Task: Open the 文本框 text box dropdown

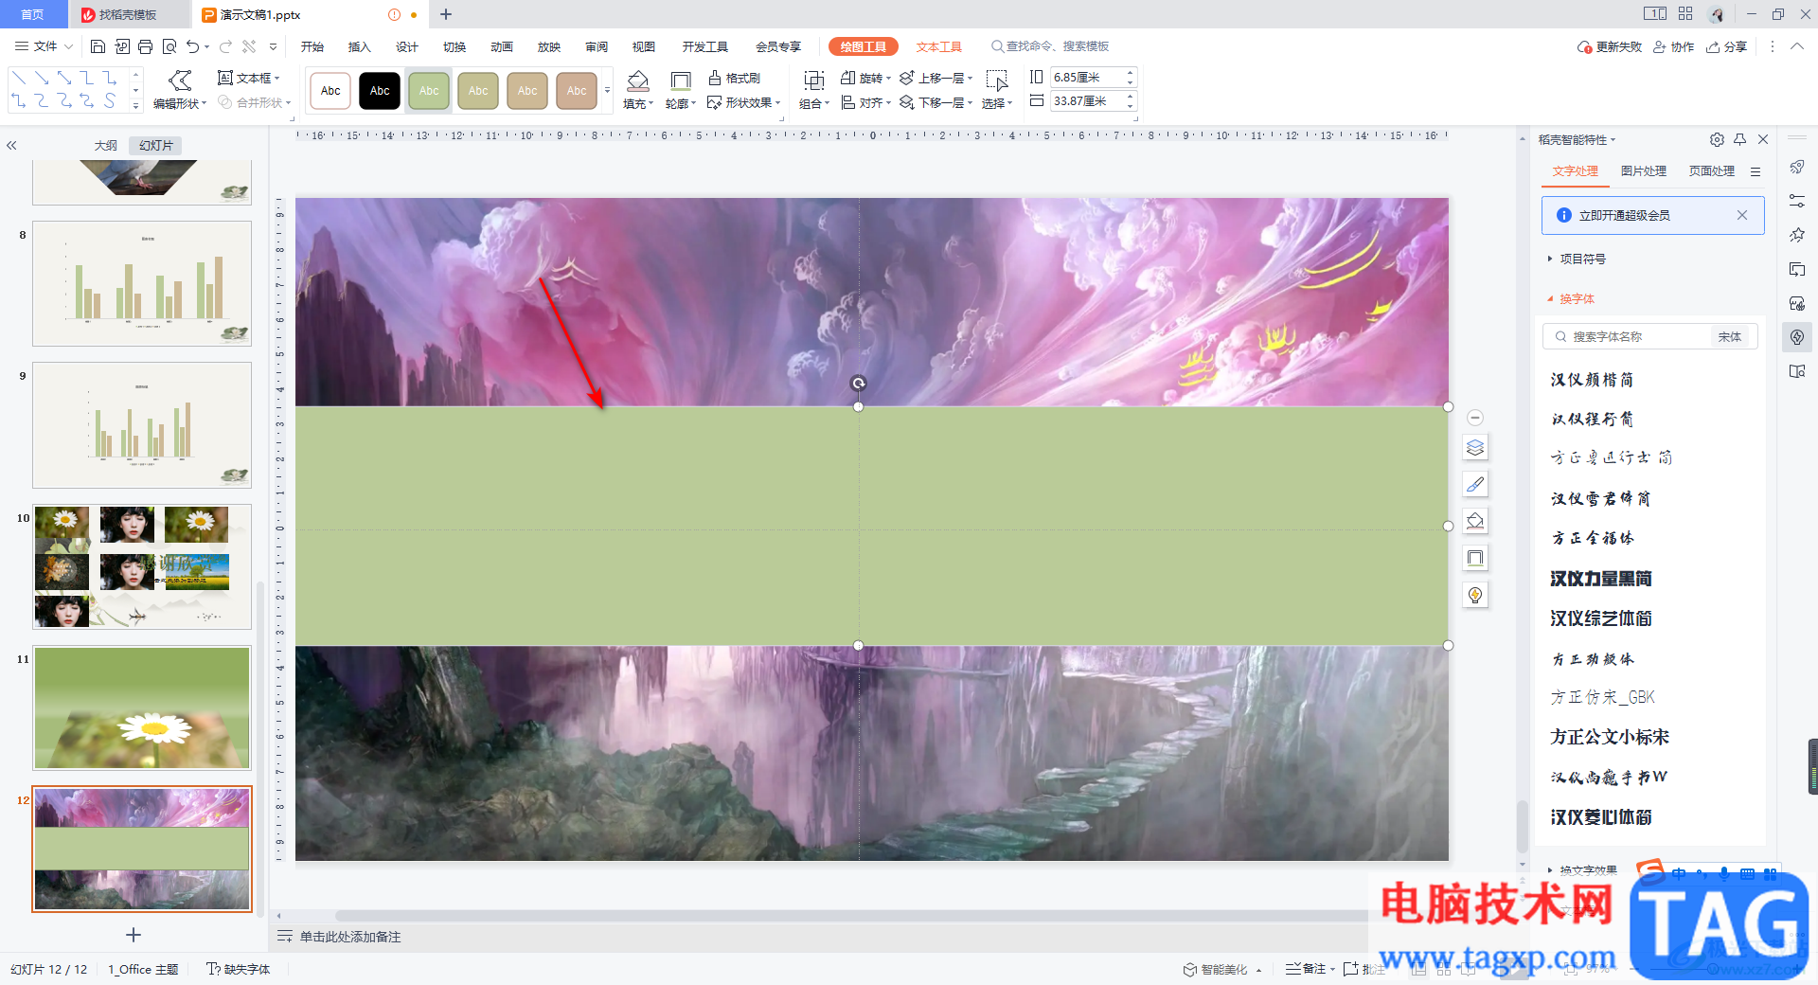Action: click(x=249, y=78)
